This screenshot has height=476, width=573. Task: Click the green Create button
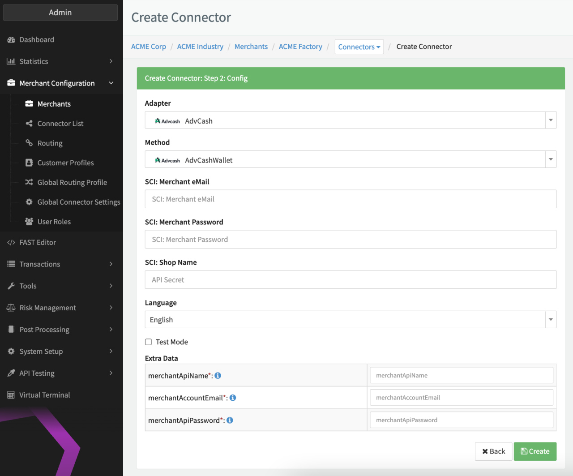(x=535, y=451)
